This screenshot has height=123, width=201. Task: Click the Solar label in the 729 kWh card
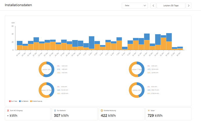(153, 111)
